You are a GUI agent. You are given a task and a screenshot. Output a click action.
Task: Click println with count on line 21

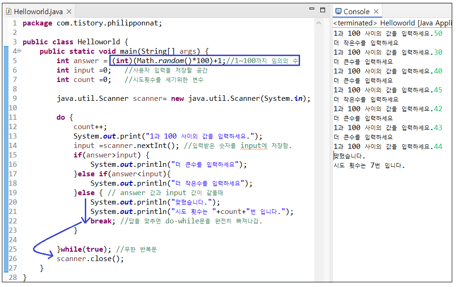point(192,212)
